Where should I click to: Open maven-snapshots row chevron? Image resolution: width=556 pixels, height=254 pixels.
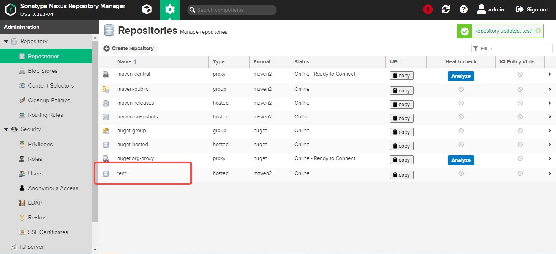(x=549, y=117)
